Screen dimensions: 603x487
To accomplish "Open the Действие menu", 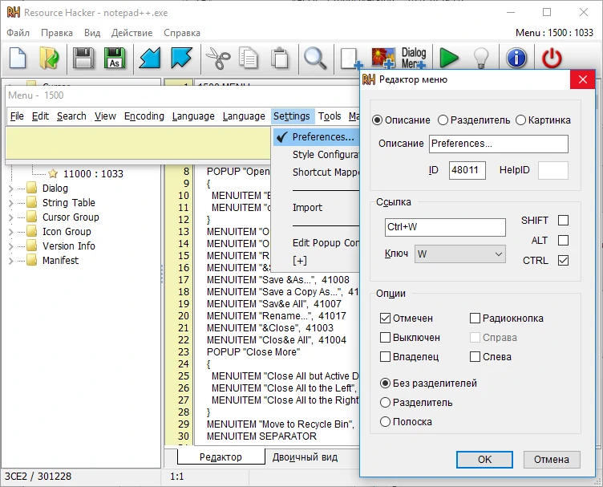I will pyautogui.click(x=132, y=33).
